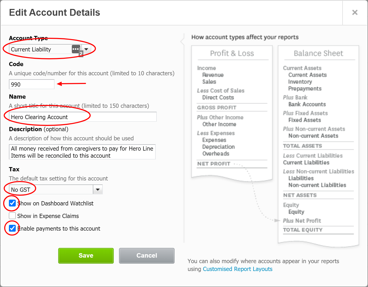Screen dimensions: 368x287
Task: Save the account details
Action: (x=86, y=256)
